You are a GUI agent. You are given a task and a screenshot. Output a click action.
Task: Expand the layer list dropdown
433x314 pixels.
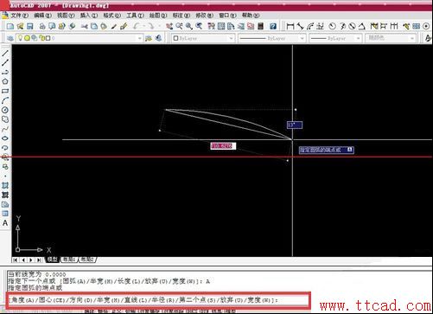(x=139, y=38)
